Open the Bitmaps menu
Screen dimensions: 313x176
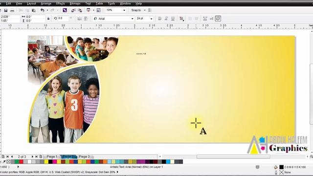(75, 3)
